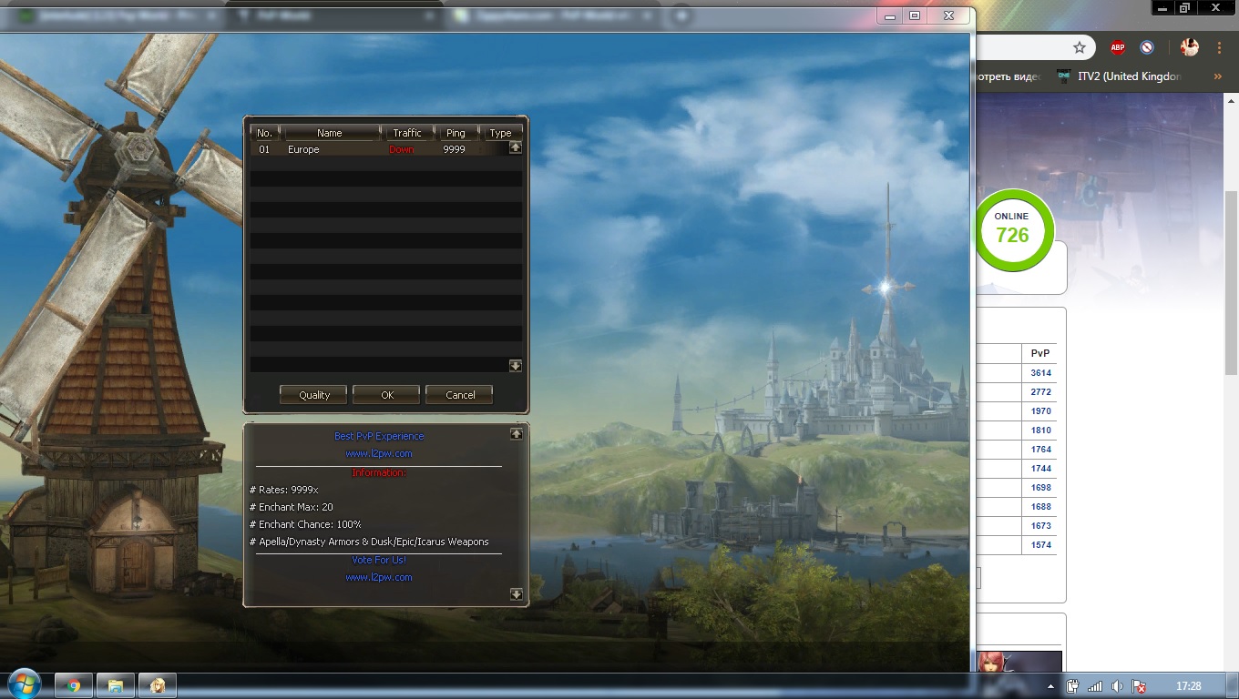This screenshot has width=1239, height=699.
Task: Open the Windows Start menu orb
Action: click(x=24, y=684)
